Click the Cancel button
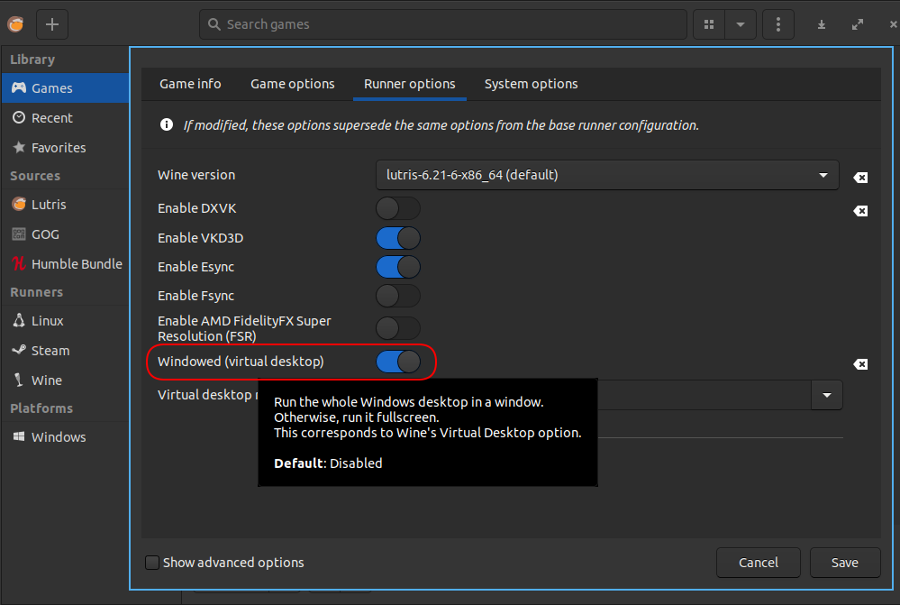Image resolution: width=900 pixels, height=605 pixels. click(x=758, y=563)
